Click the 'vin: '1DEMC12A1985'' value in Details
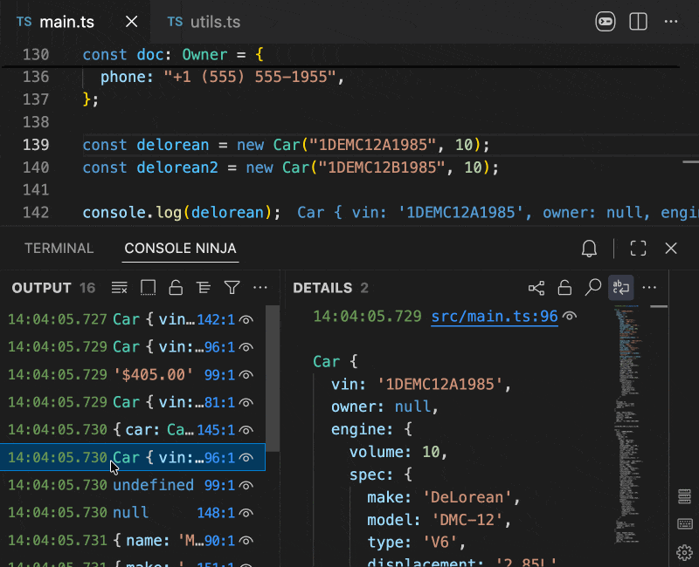 pos(420,384)
